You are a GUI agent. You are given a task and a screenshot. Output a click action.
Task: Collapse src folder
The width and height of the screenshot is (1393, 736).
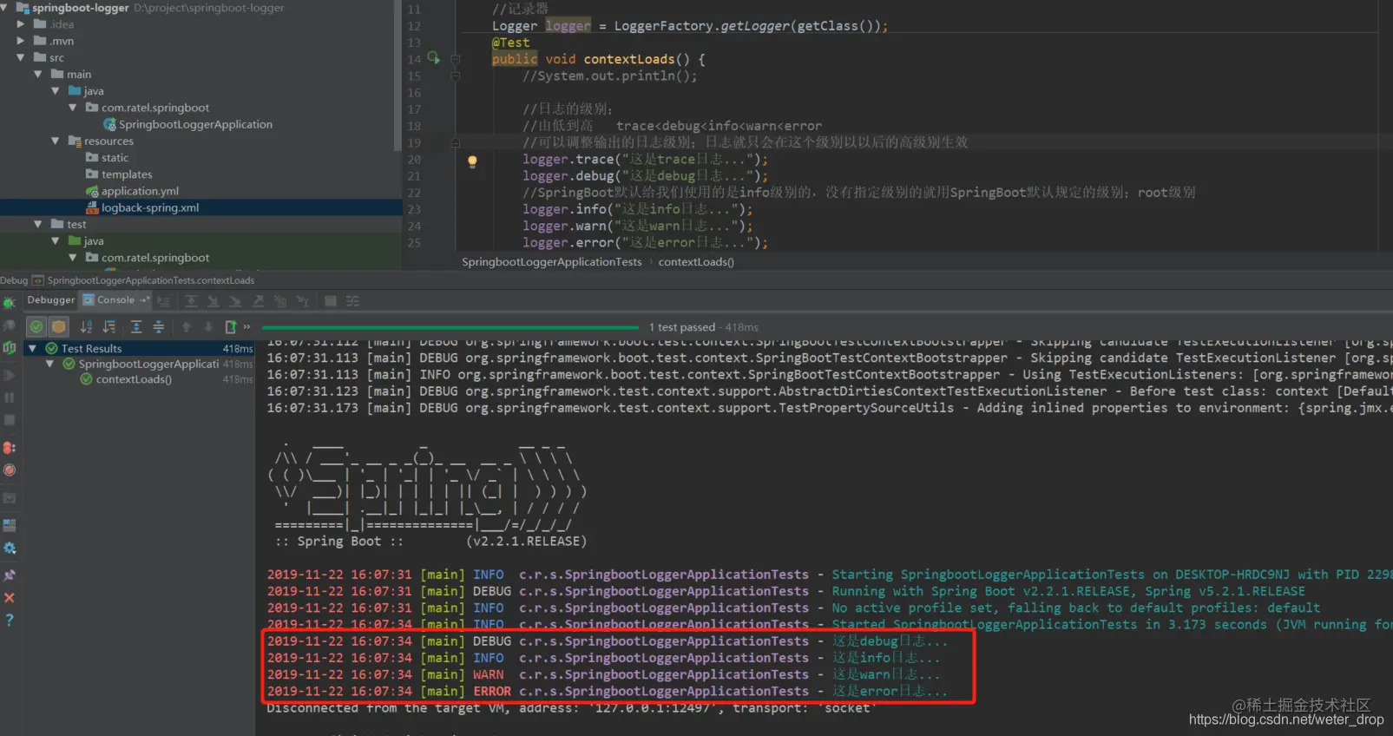click(21, 58)
